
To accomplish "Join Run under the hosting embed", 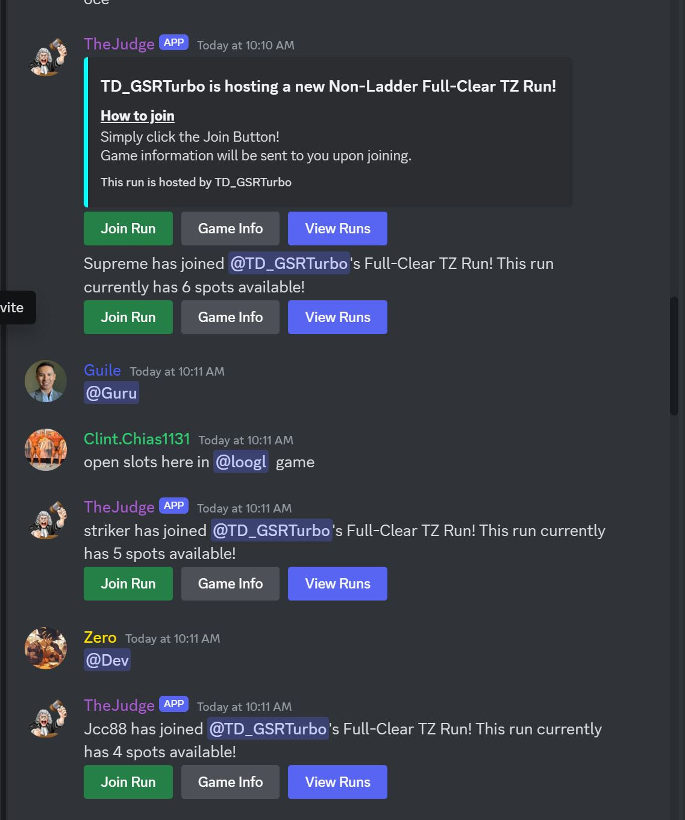I will (128, 229).
